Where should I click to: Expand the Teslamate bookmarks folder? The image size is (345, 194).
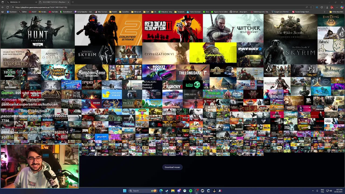click(179, 12)
